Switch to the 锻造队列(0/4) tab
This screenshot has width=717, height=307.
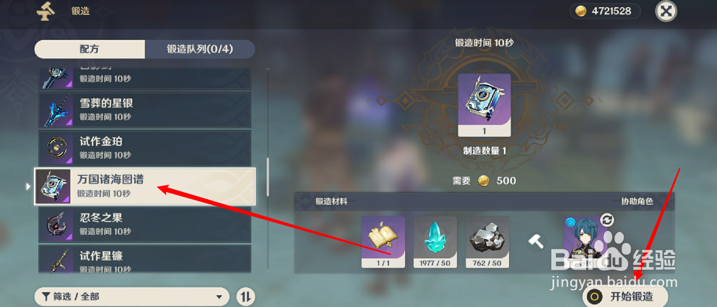click(x=200, y=49)
